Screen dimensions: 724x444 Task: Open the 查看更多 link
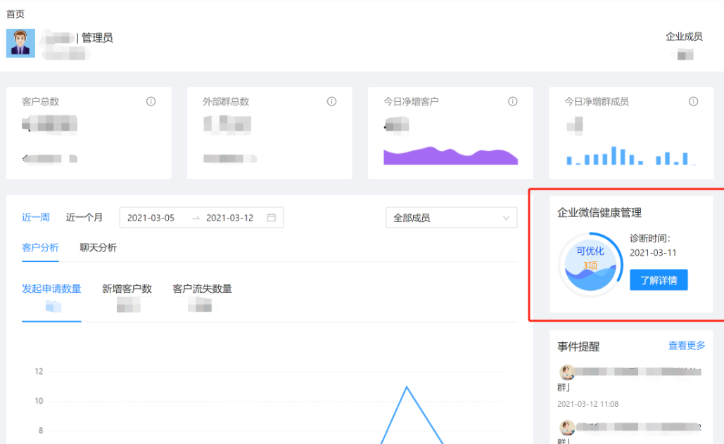coord(686,346)
